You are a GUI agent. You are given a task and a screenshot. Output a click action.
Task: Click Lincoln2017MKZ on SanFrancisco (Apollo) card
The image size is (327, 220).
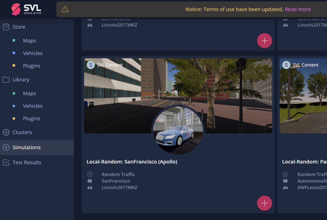click(x=119, y=187)
